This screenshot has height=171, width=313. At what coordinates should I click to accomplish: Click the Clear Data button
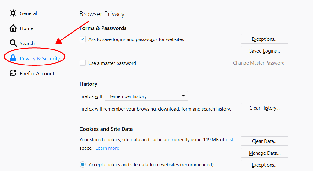point(265,141)
